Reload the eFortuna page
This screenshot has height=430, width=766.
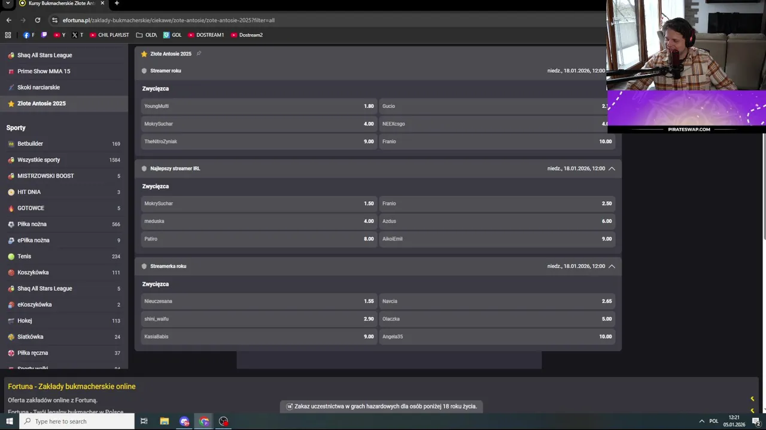pyautogui.click(x=37, y=20)
